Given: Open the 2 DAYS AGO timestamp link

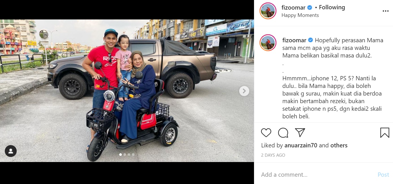Looking at the screenshot, I should 273,155.
